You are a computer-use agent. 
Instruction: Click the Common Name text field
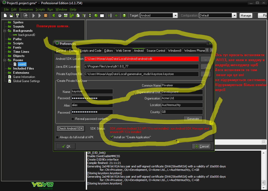(x=182, y=85)
